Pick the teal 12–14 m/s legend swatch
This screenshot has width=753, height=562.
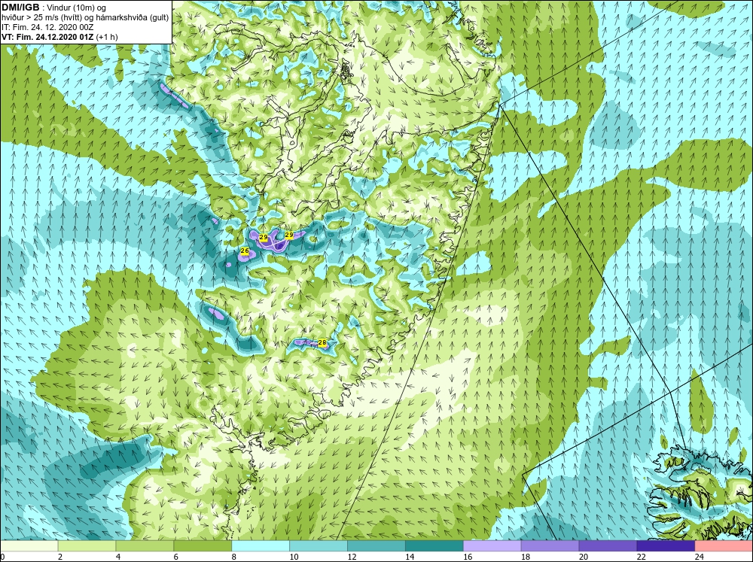[x=376, y=545]
